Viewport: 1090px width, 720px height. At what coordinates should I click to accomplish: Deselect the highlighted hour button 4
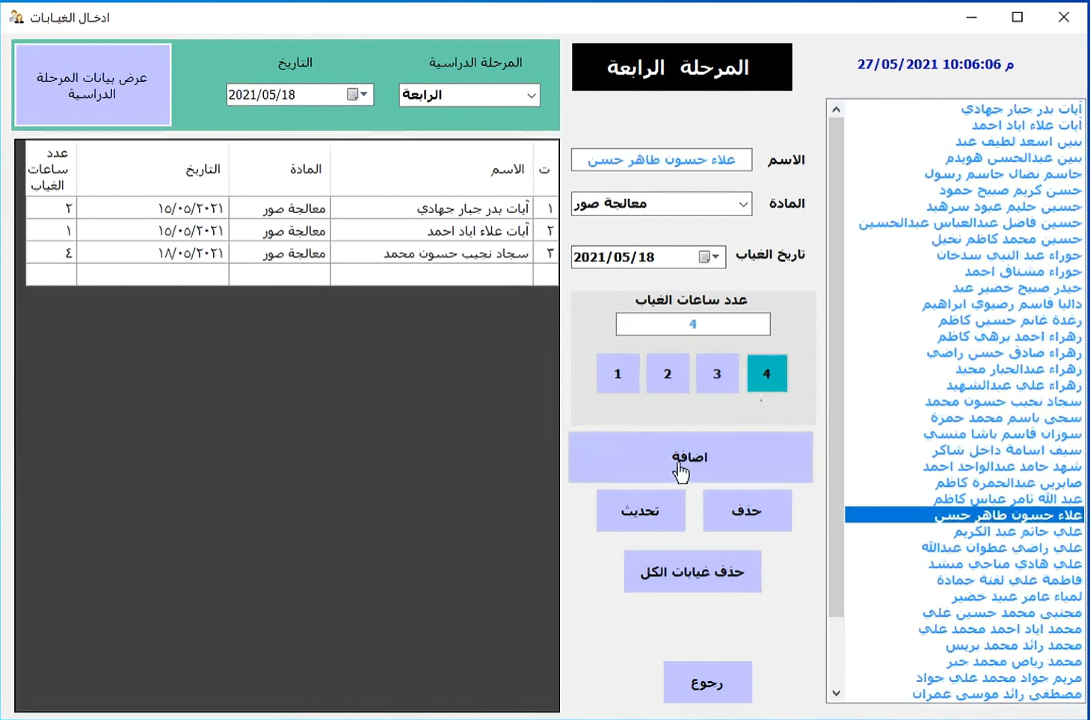(766, 373)
